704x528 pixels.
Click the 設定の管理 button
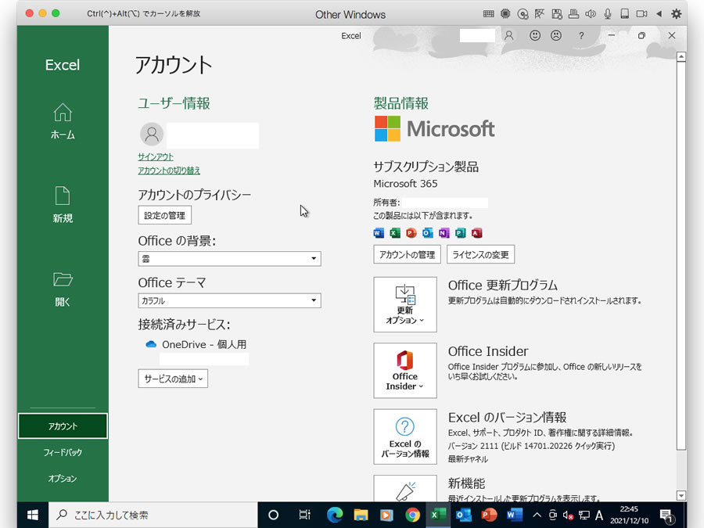point(165,215)
